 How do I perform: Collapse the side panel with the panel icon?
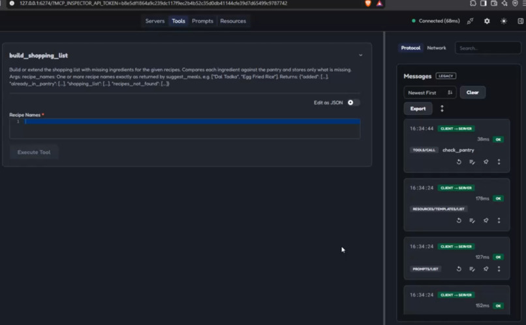(x=520, y=21)
